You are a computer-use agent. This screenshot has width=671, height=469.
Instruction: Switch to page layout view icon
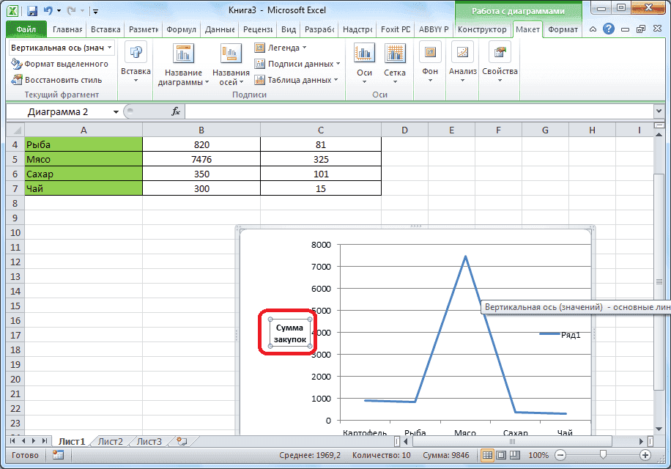(501, 455)
